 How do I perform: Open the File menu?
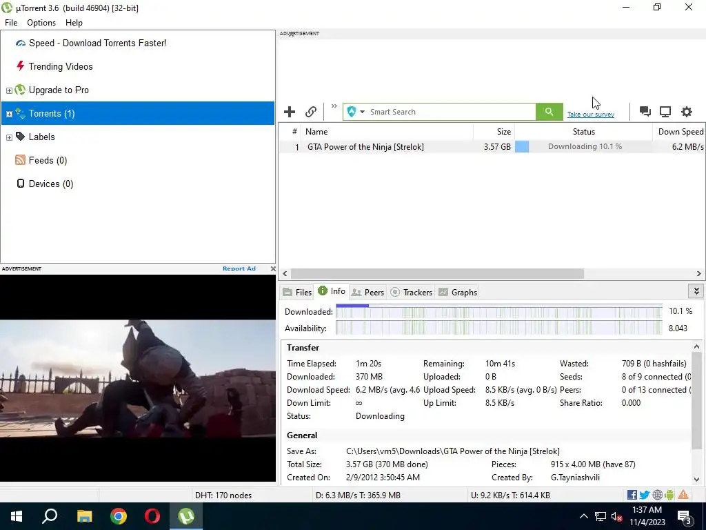pos(11,23)
